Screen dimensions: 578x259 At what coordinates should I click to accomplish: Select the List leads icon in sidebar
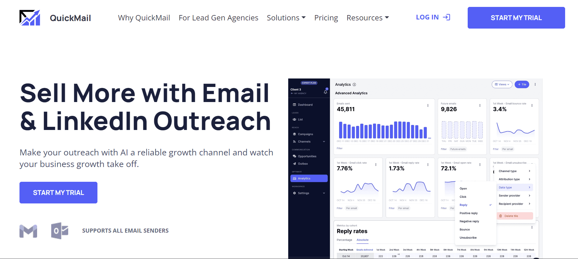tap(295, 120)
